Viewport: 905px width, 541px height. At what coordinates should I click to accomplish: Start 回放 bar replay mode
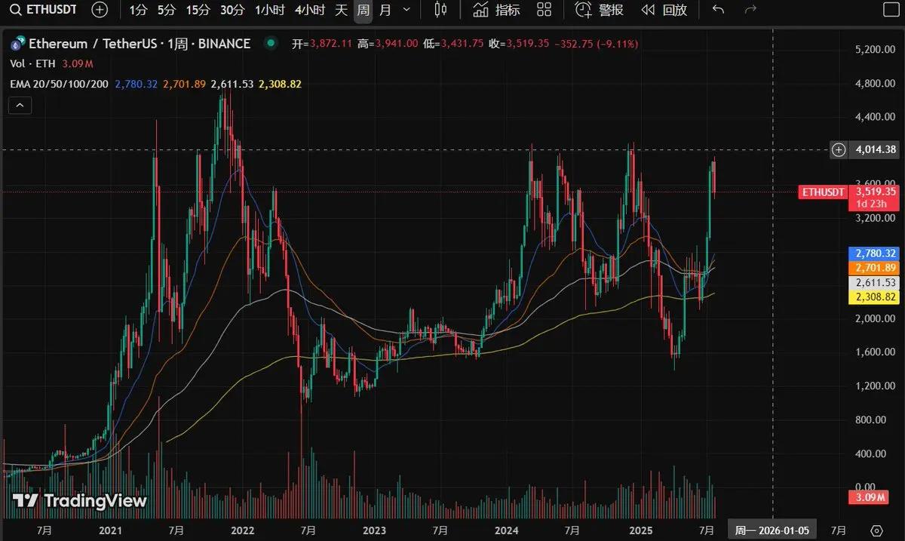click(x=664, y=10)
